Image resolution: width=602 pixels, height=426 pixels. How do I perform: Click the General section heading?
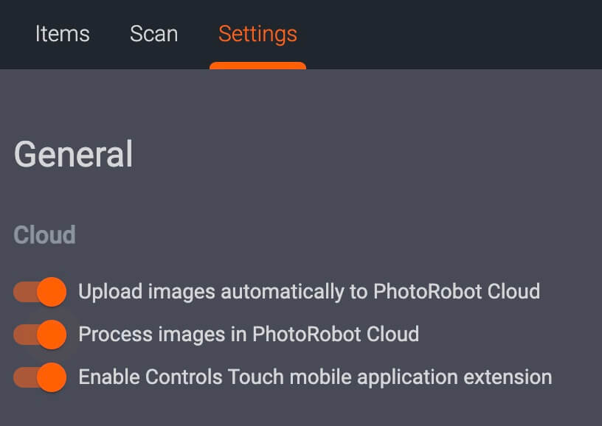[x=74, y=154]
